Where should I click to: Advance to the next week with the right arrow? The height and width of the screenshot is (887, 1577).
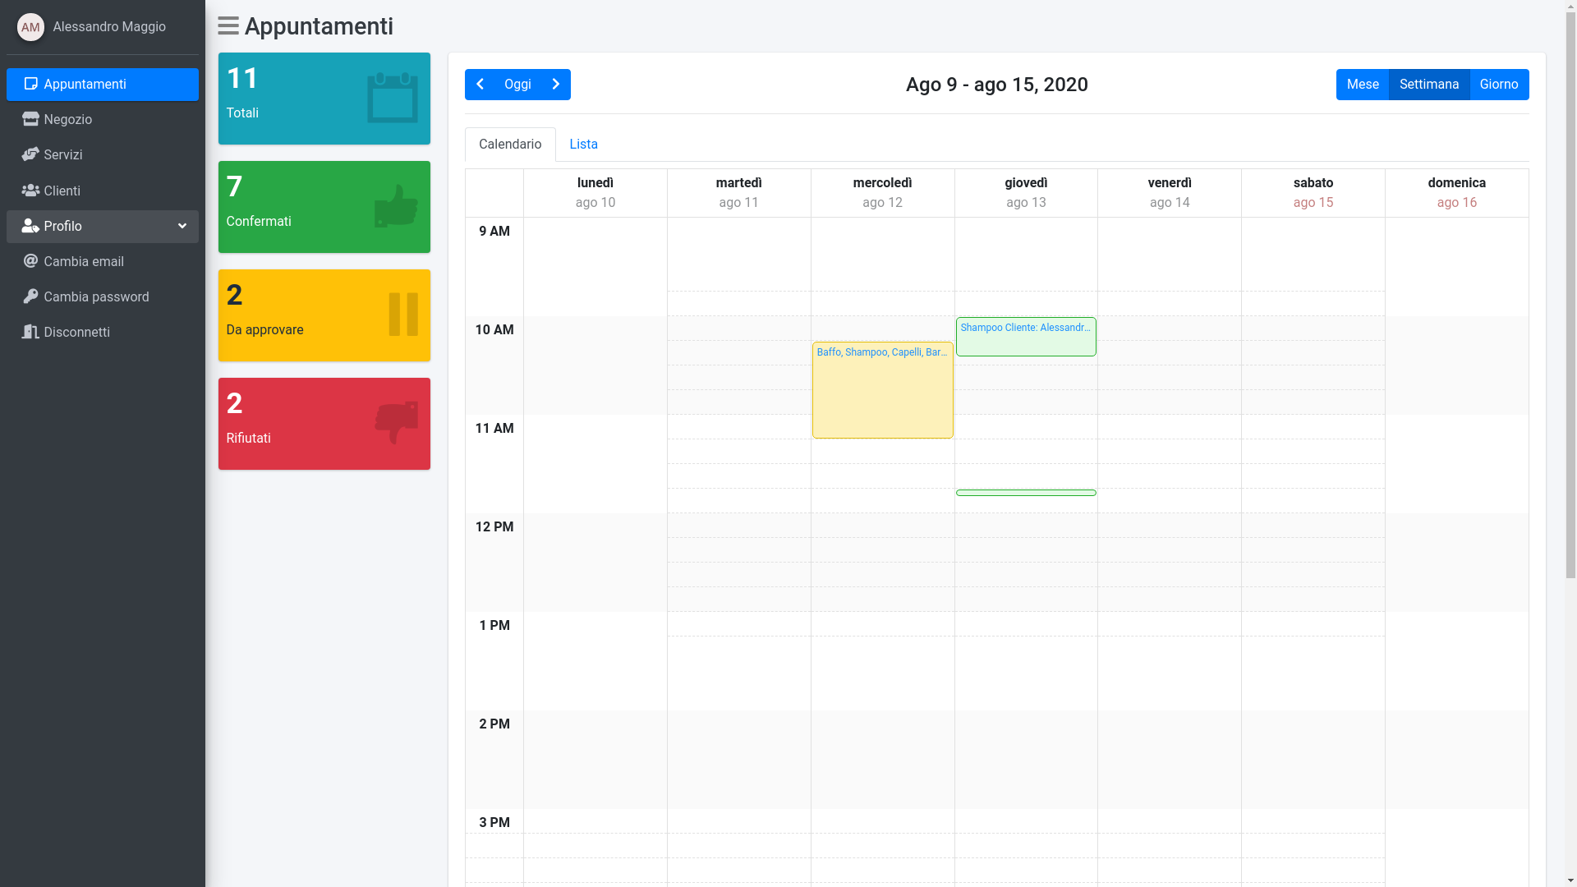pyautogui.click(x=556, y=85)
